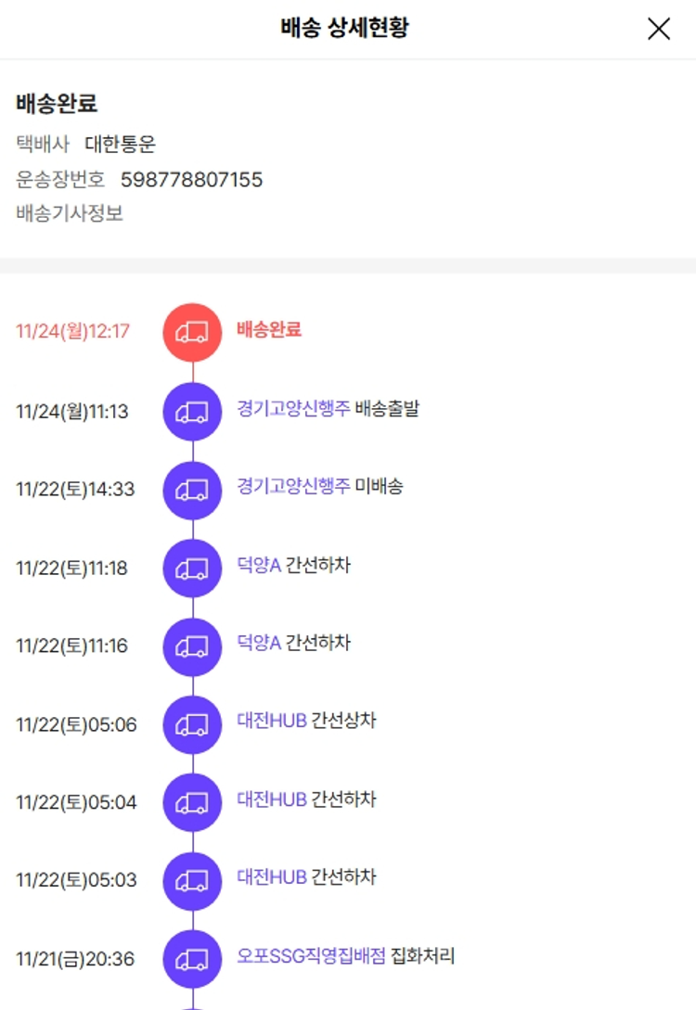Click 덕양A link at 11:18 entry

[x=259, y=565]
